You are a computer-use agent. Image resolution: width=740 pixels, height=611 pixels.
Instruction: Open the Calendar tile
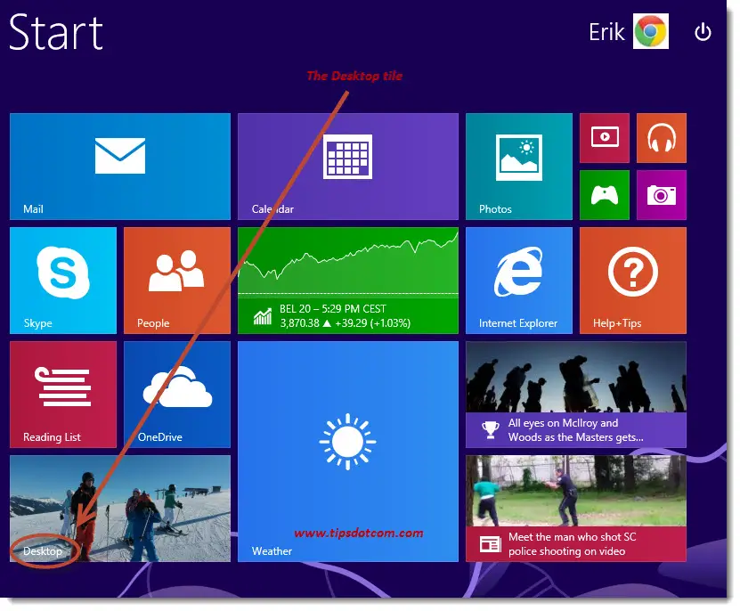click(348, 167)
